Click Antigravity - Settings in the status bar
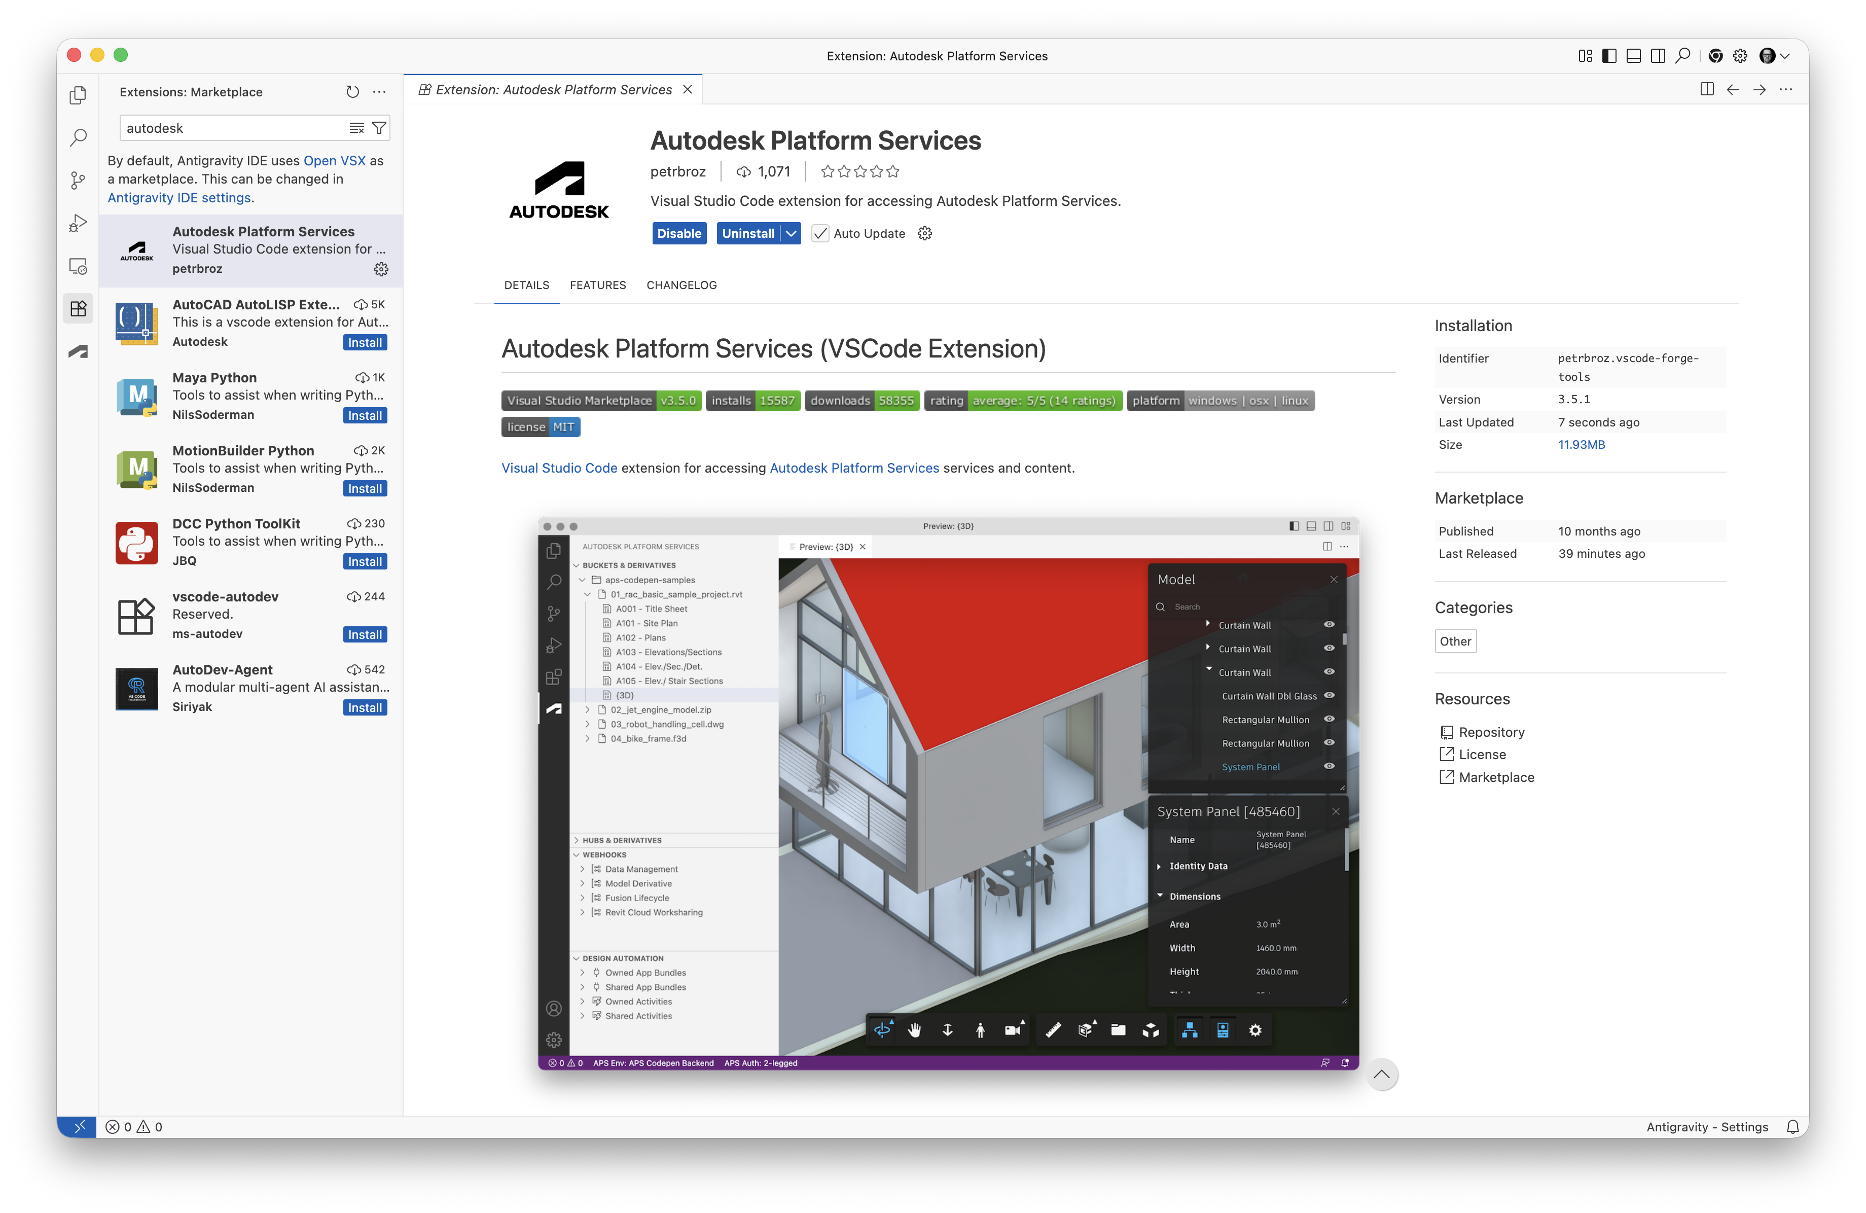 click(x=1707, y=1127)
